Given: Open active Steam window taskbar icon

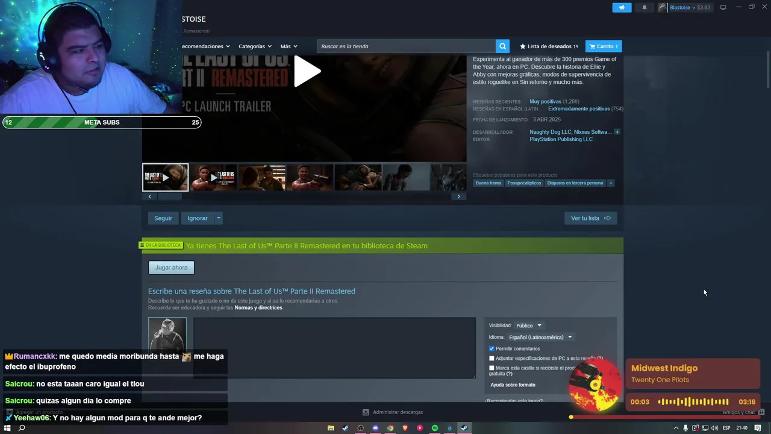Looking at the screenshot, I should (x=464, y=428).
